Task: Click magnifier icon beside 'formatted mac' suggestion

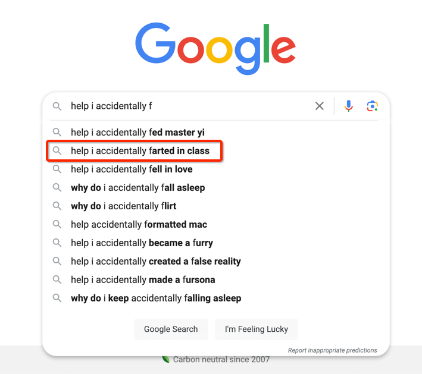Action: (x=57, y=224)
